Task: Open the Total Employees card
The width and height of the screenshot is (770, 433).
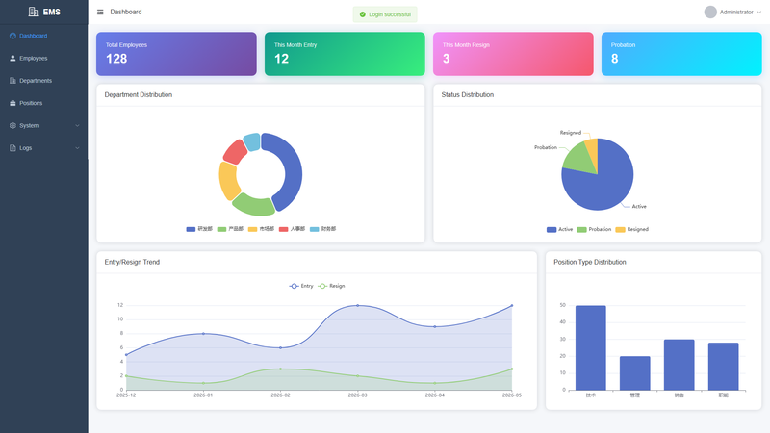Action: (x=176, y=54)
